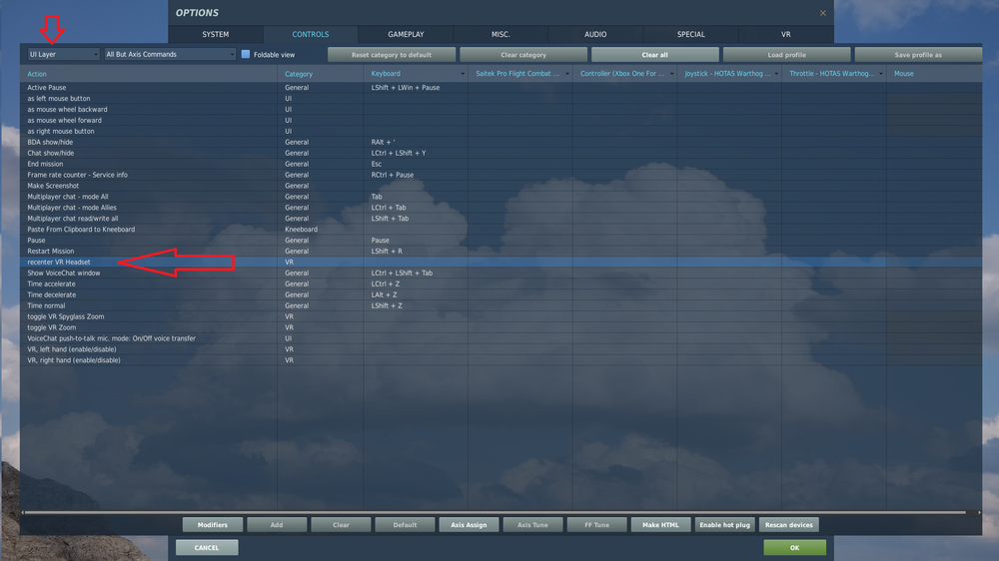This screenshot has height=561, width=999.
Task: Select the Time accelerate row
Action: point(500,283)
